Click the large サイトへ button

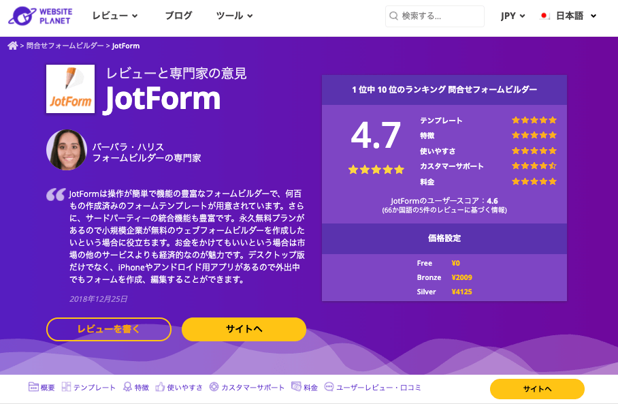[244, 329]
